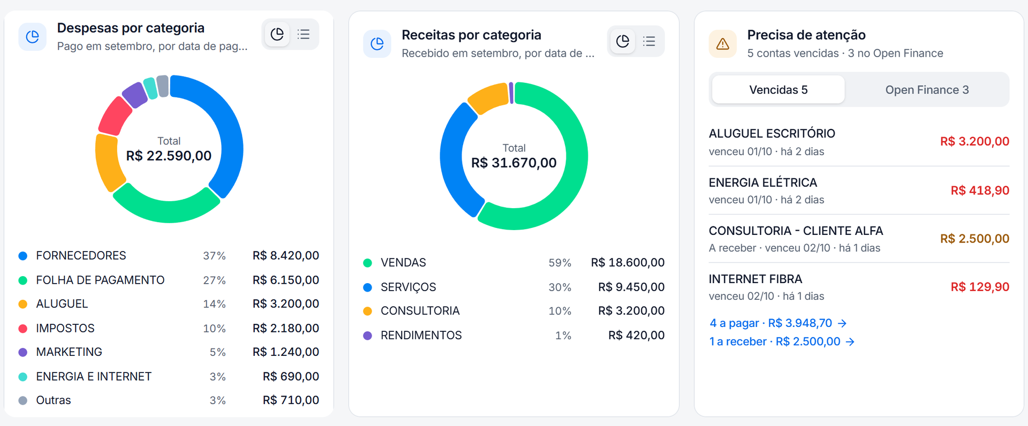The height and width of the screenshot is (426, 1028).
Task: Select the FORNECEDORES expense category label
Action: coord(81,256)
